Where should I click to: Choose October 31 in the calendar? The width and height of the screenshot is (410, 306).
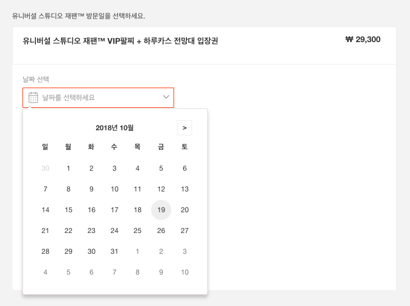click(x=114, y=252)
